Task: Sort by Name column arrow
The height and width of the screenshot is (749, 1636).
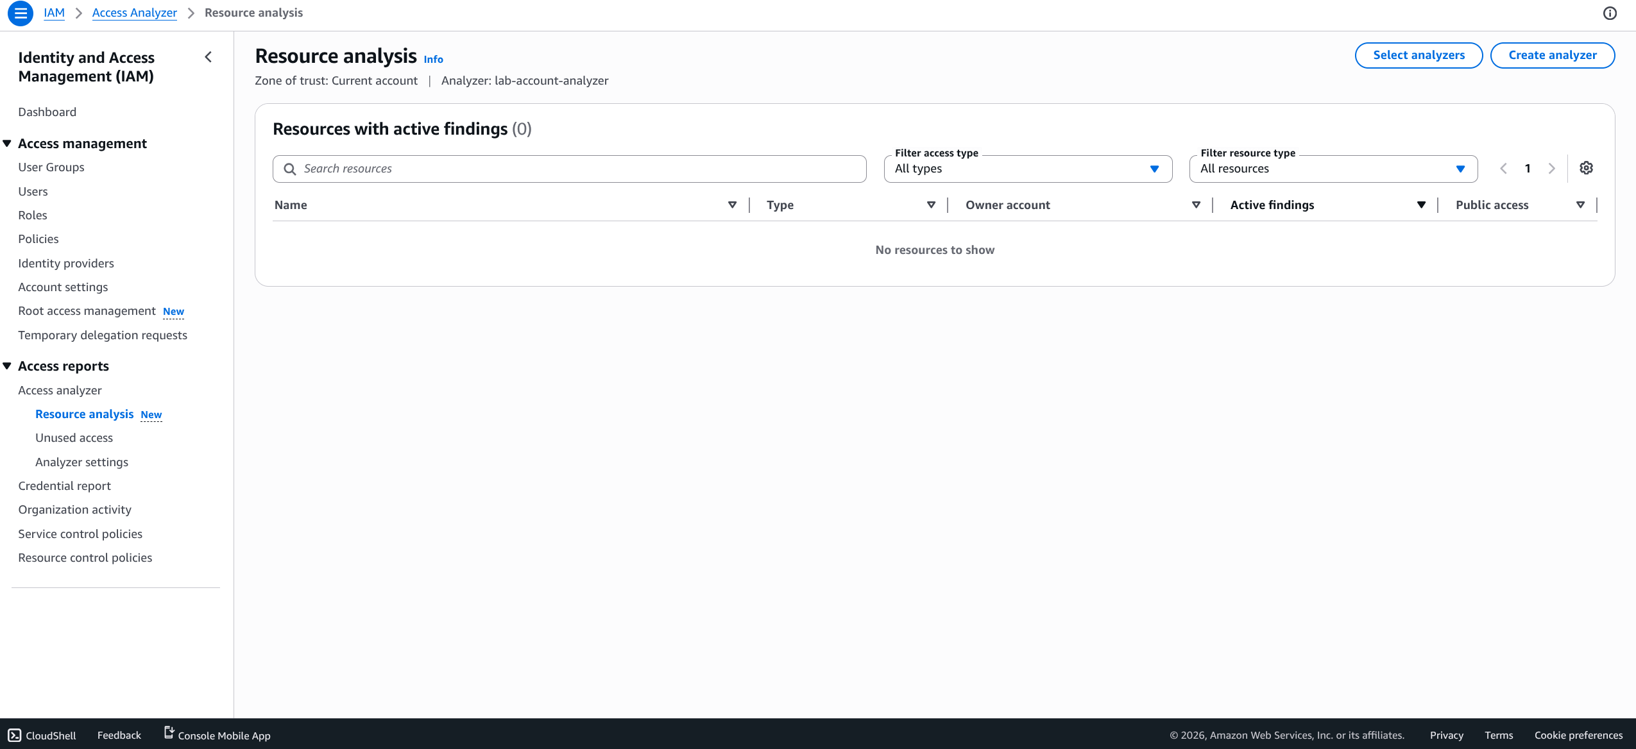Action: [732, 205]
